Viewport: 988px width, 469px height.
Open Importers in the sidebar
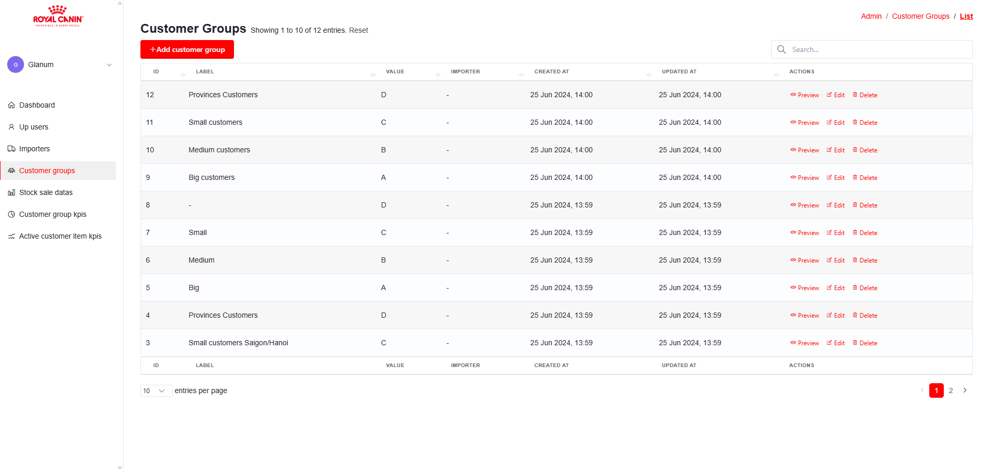[x=34, y=149]
